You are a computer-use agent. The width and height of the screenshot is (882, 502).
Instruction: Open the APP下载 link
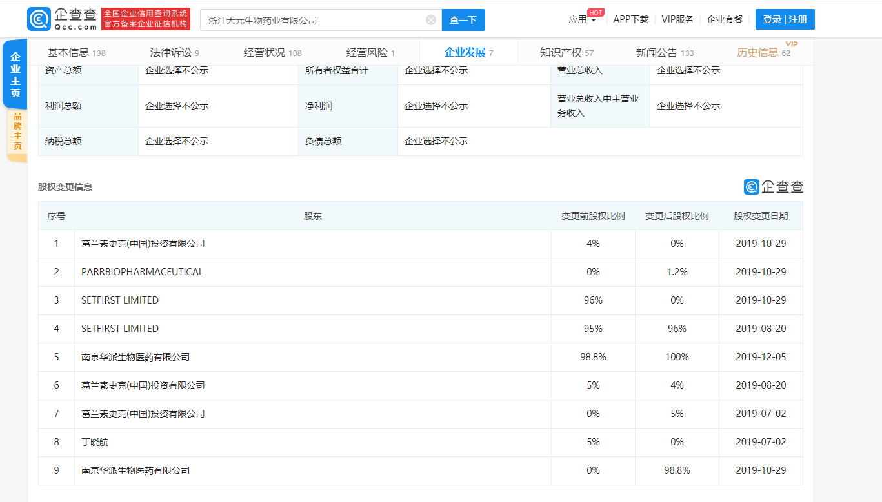click(630, 19)
